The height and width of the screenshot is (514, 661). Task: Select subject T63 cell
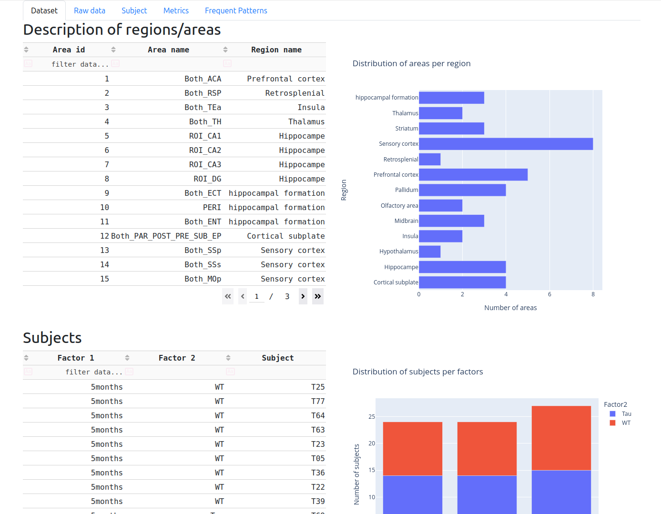[275, 430]
